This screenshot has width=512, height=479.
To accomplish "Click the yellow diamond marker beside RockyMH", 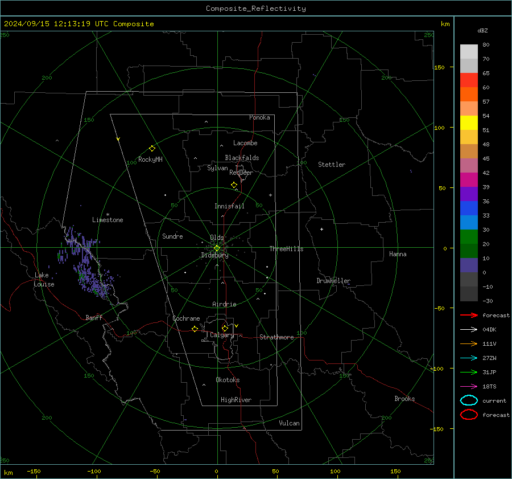I will (x=152, y=149).
